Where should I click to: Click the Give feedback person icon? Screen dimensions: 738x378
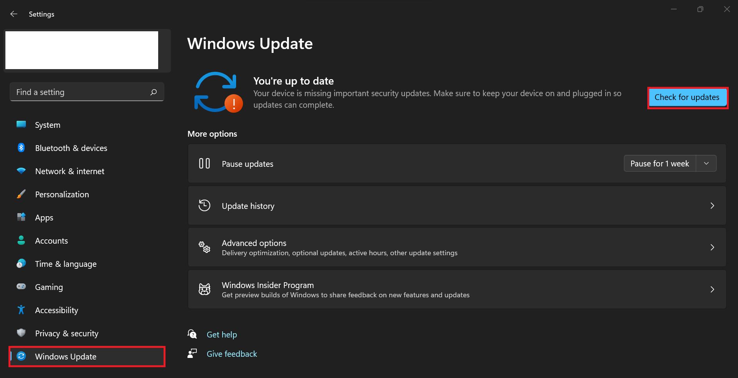(x=192, y=353)
